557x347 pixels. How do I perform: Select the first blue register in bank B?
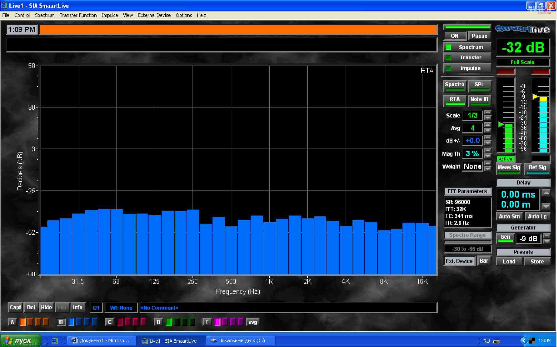coord(71,322)
